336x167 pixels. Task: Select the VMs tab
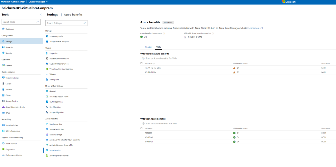158,47
